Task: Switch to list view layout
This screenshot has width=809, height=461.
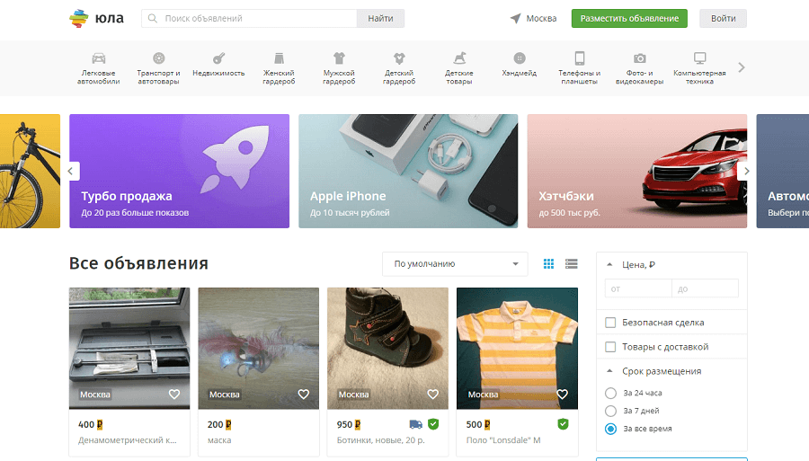Action: click(571, 263)
